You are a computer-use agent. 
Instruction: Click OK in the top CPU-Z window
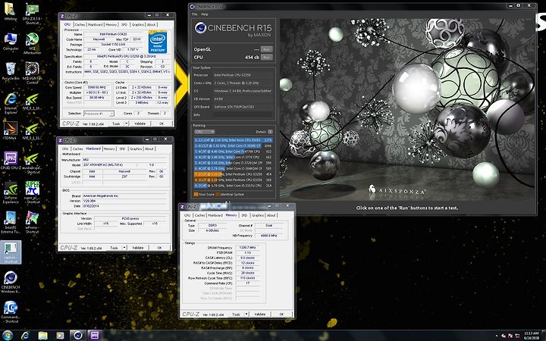(x=162, y=124)
